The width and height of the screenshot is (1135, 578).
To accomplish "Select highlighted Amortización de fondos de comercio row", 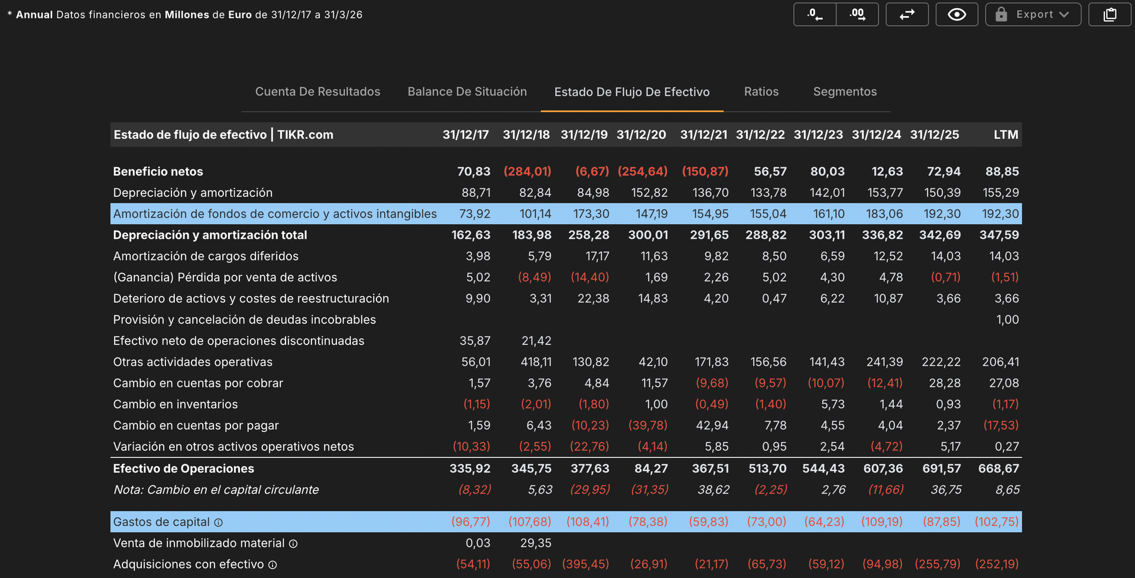I will (x=566, y=214).
